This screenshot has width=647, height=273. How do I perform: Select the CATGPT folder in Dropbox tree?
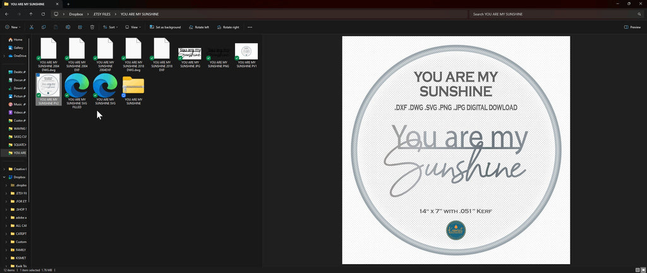[18, 233]
